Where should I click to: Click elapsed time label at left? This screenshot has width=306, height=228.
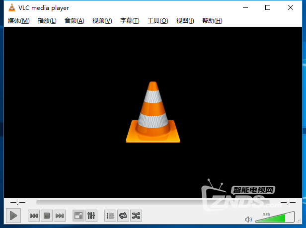pyautogui.click(x=18, y=203)
